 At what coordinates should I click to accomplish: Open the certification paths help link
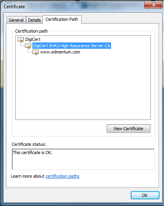pyautogui.click(x=63, y=176)
